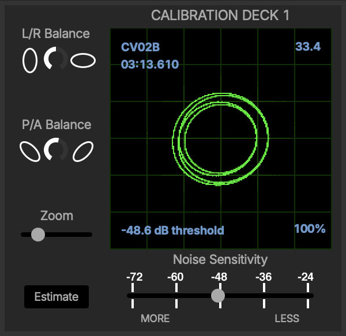Screen dimensions: 346x336
Task: Click the right-tilted ellipse P/A Balance icon
Action: pyautogui.click(x=83, y=150)
